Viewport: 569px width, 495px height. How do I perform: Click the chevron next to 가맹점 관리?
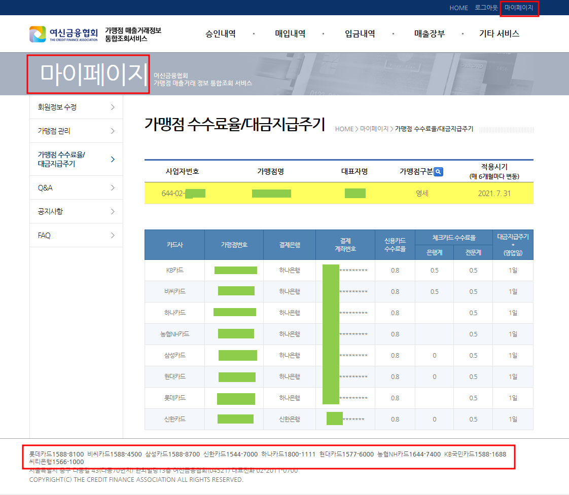[113, 131]
